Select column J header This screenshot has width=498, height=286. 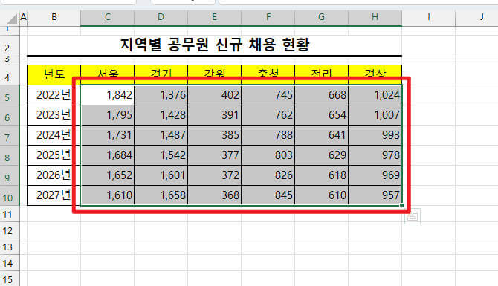476,17
